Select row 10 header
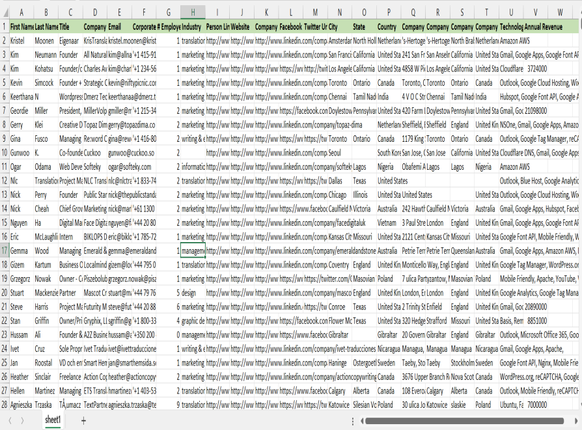Viewport: 582px width, 430px height. point(5,152)
